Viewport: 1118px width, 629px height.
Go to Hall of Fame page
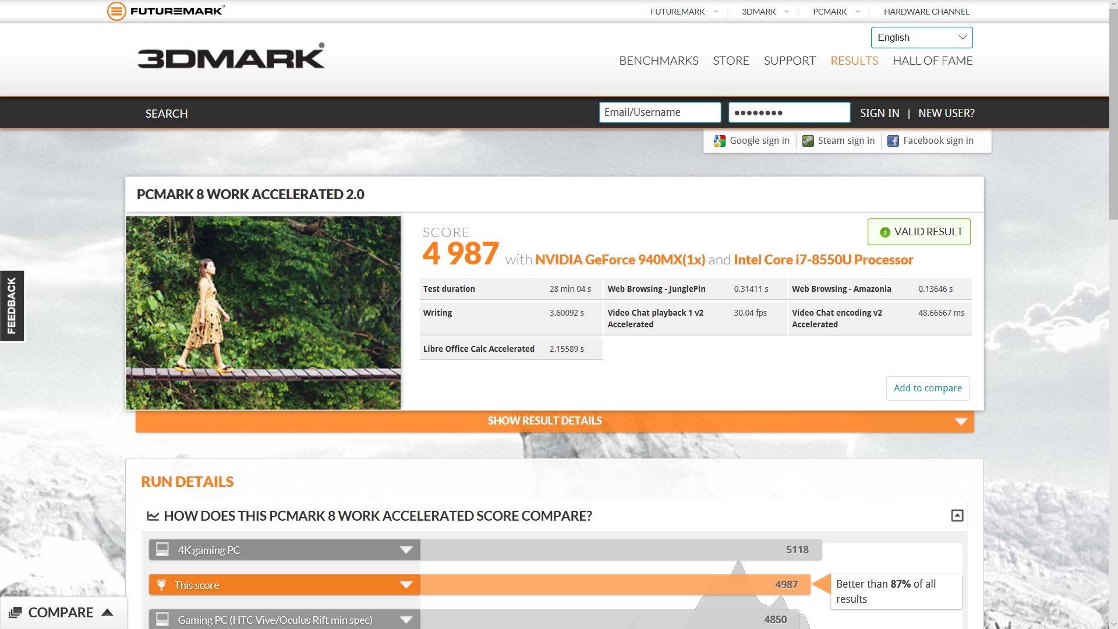pos(932,61)
